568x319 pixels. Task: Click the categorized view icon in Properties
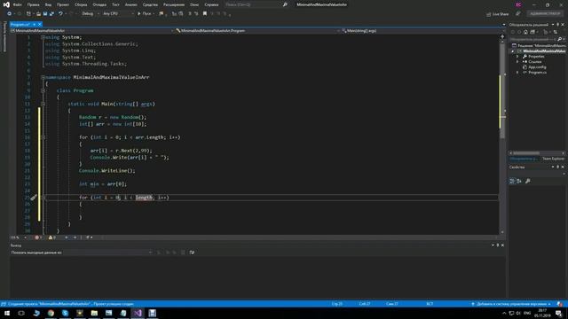point(512,181)
